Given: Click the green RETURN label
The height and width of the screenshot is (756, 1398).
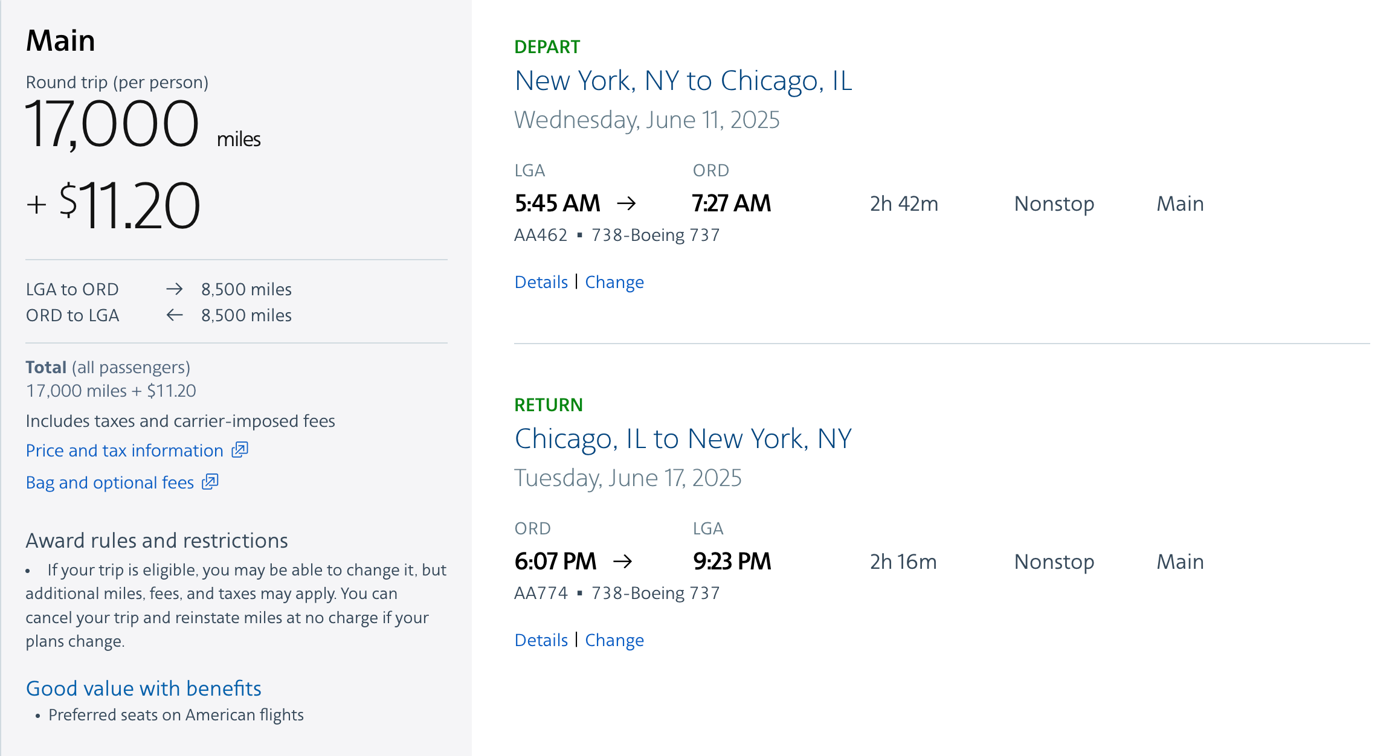Looking at the screenshot, I should 547,405.
